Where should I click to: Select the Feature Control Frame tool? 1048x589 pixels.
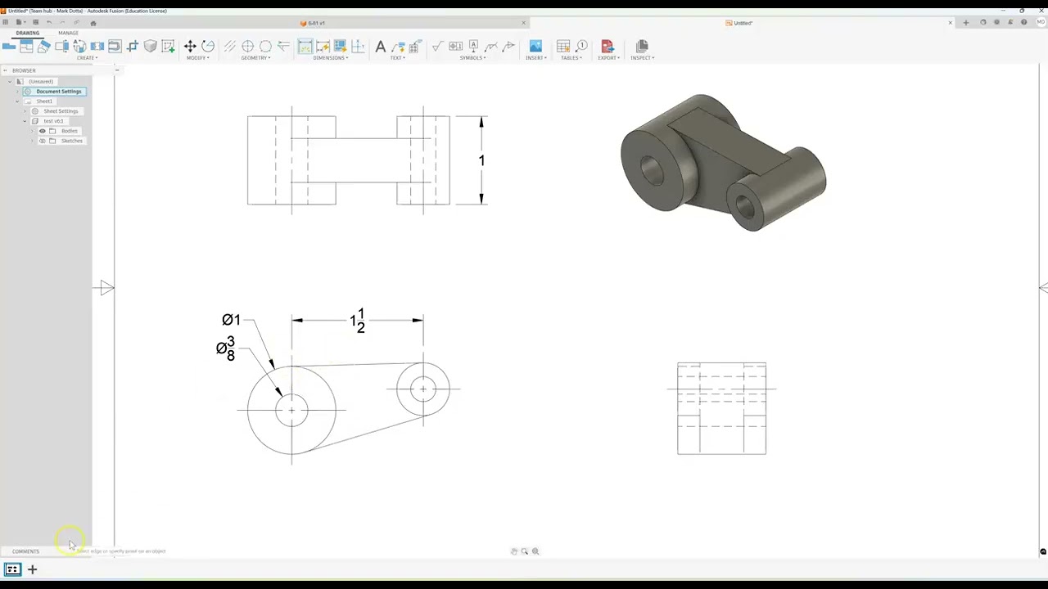(455, 47)
